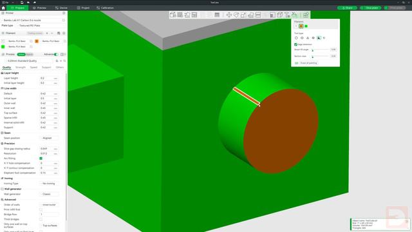The width and height of the screenshot is (412, 232).
Task: Click the AMS sync icon in Filament header
Action: (59, 33)
